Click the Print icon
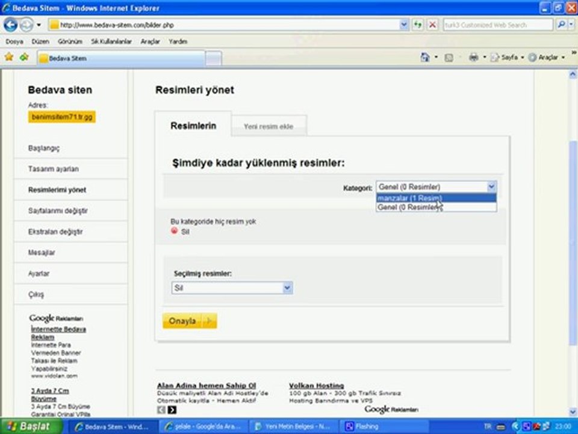The width and height of the screenshot is (578, 434). tap(474, 57)
